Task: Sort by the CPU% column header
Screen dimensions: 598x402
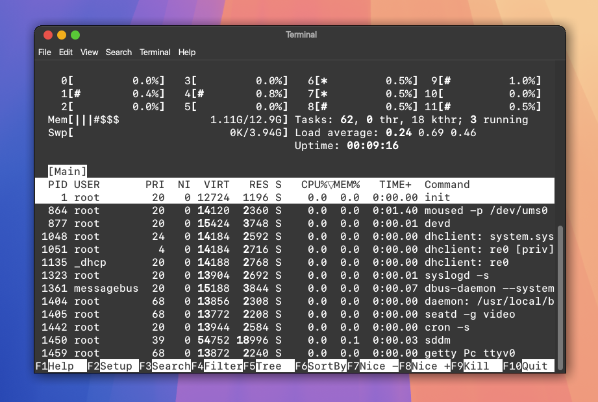Action: click(314, 185)
